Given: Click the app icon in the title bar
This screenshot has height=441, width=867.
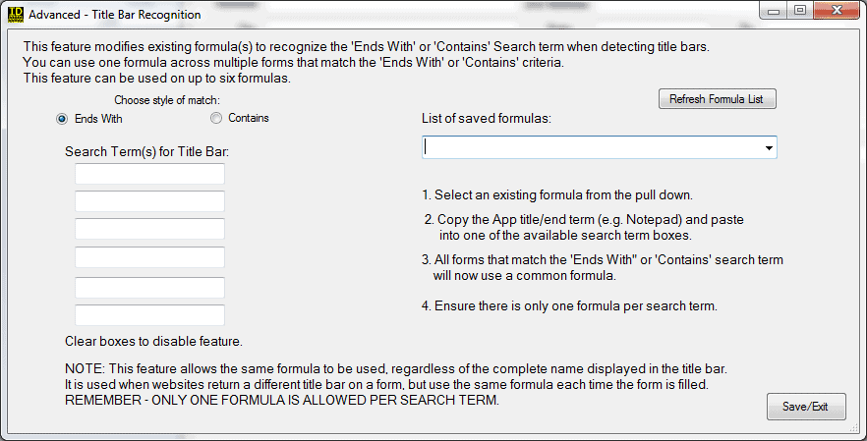Looking at the screenshot, I should (x=14, y=14).
